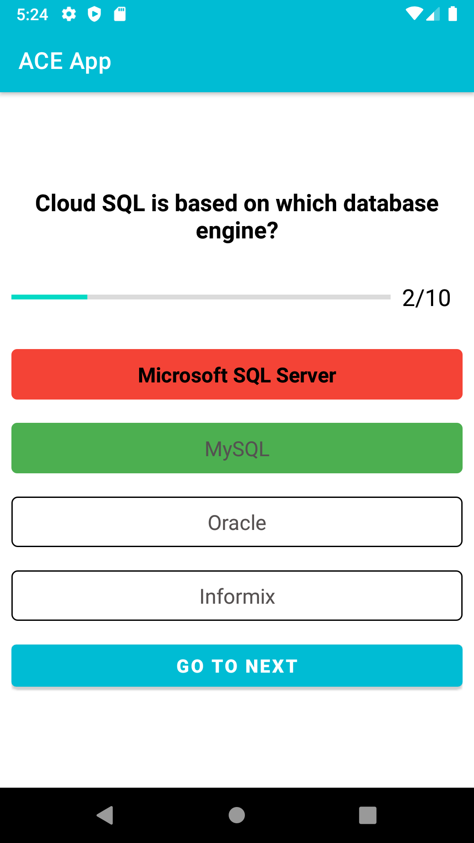474x843 pixels.
Task: Click the quiz progress bar
Action: pos(200,297)
